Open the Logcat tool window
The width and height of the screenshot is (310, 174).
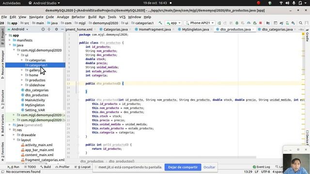click(x=83, y=167)
